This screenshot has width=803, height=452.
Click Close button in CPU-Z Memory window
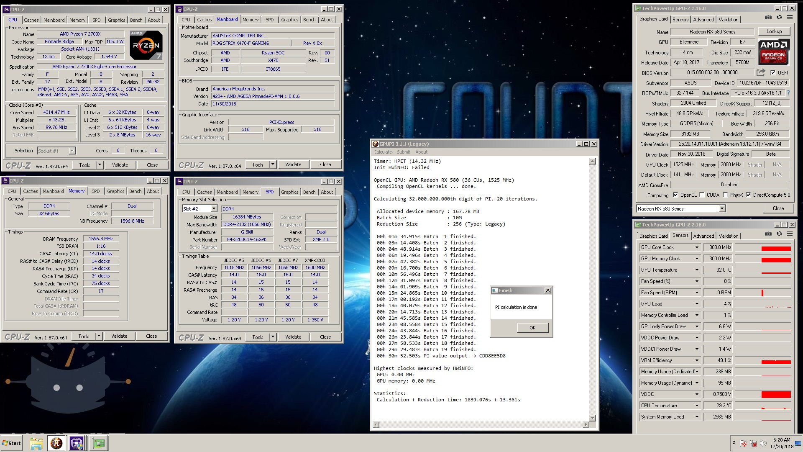click(x=151, y=336)
